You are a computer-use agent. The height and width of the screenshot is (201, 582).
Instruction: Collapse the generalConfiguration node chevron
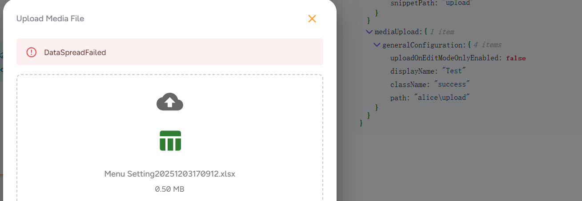[377, 45]
